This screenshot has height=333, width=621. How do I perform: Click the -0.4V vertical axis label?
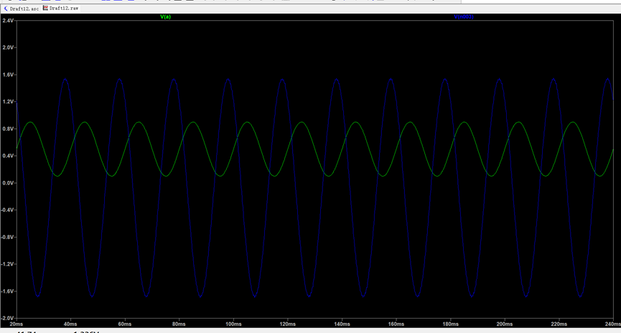(7, 210)
